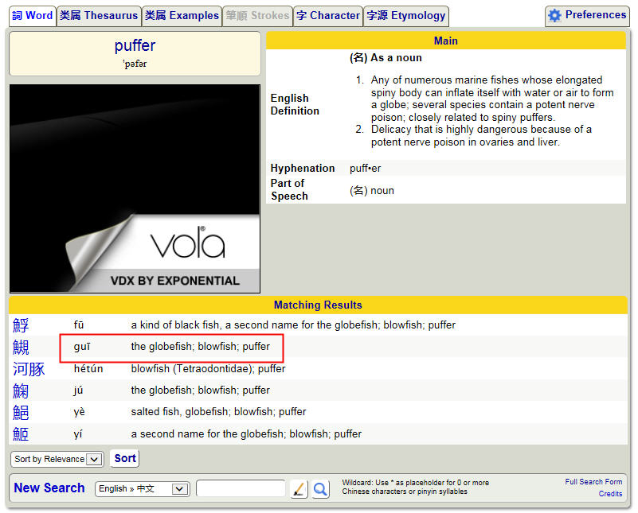Select the Word tab
The width and height of the screenshot is (638, 513).
pyautogui.click(x=33, y=16)
